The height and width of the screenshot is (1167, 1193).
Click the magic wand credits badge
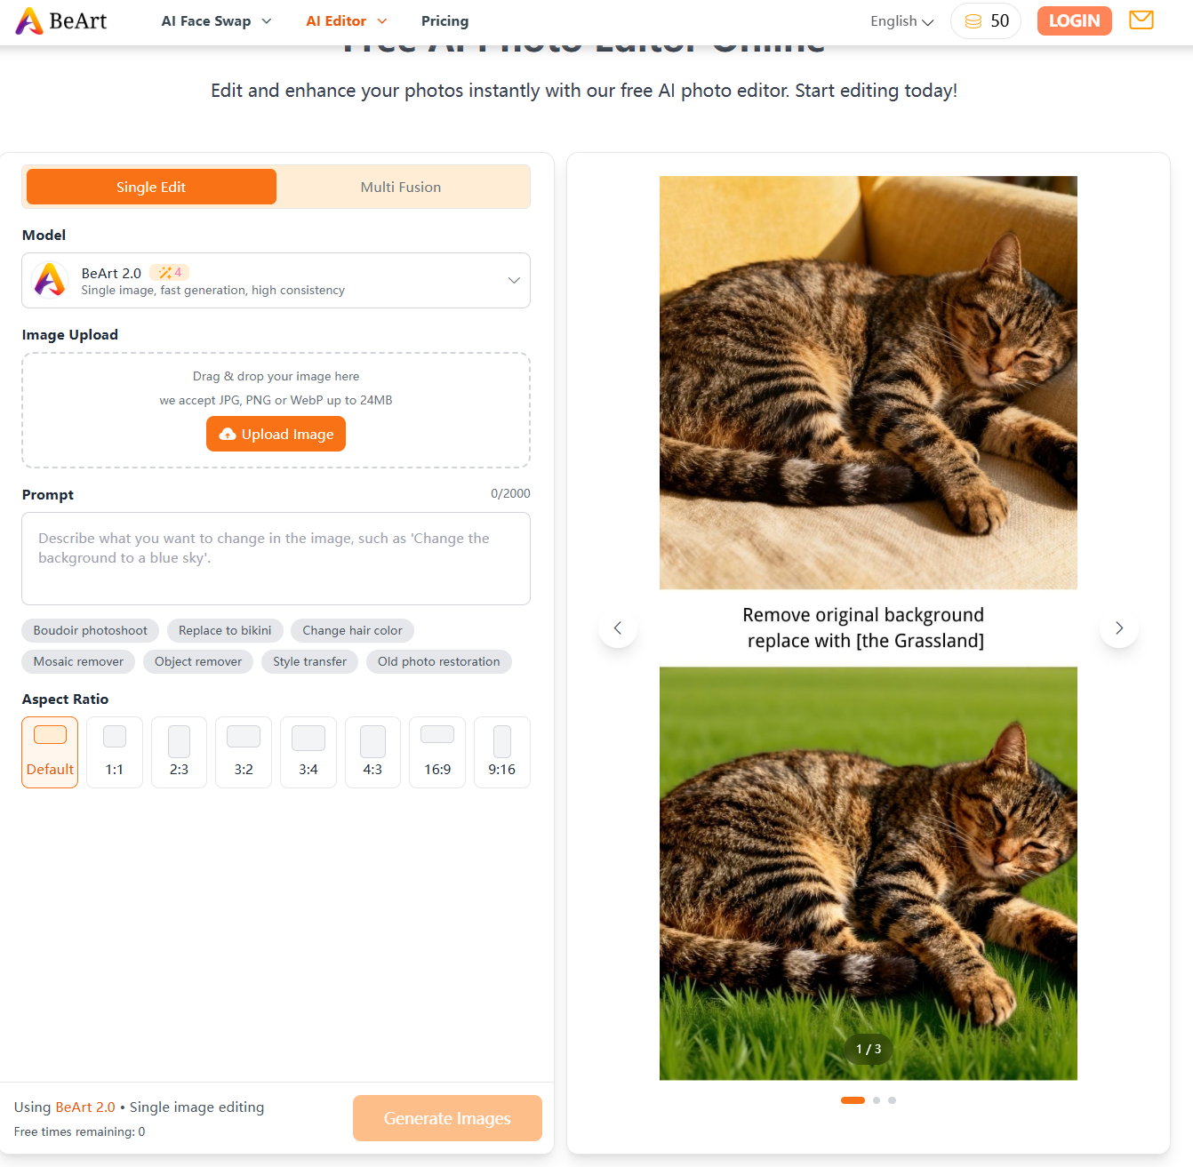(x=169, y=273)
